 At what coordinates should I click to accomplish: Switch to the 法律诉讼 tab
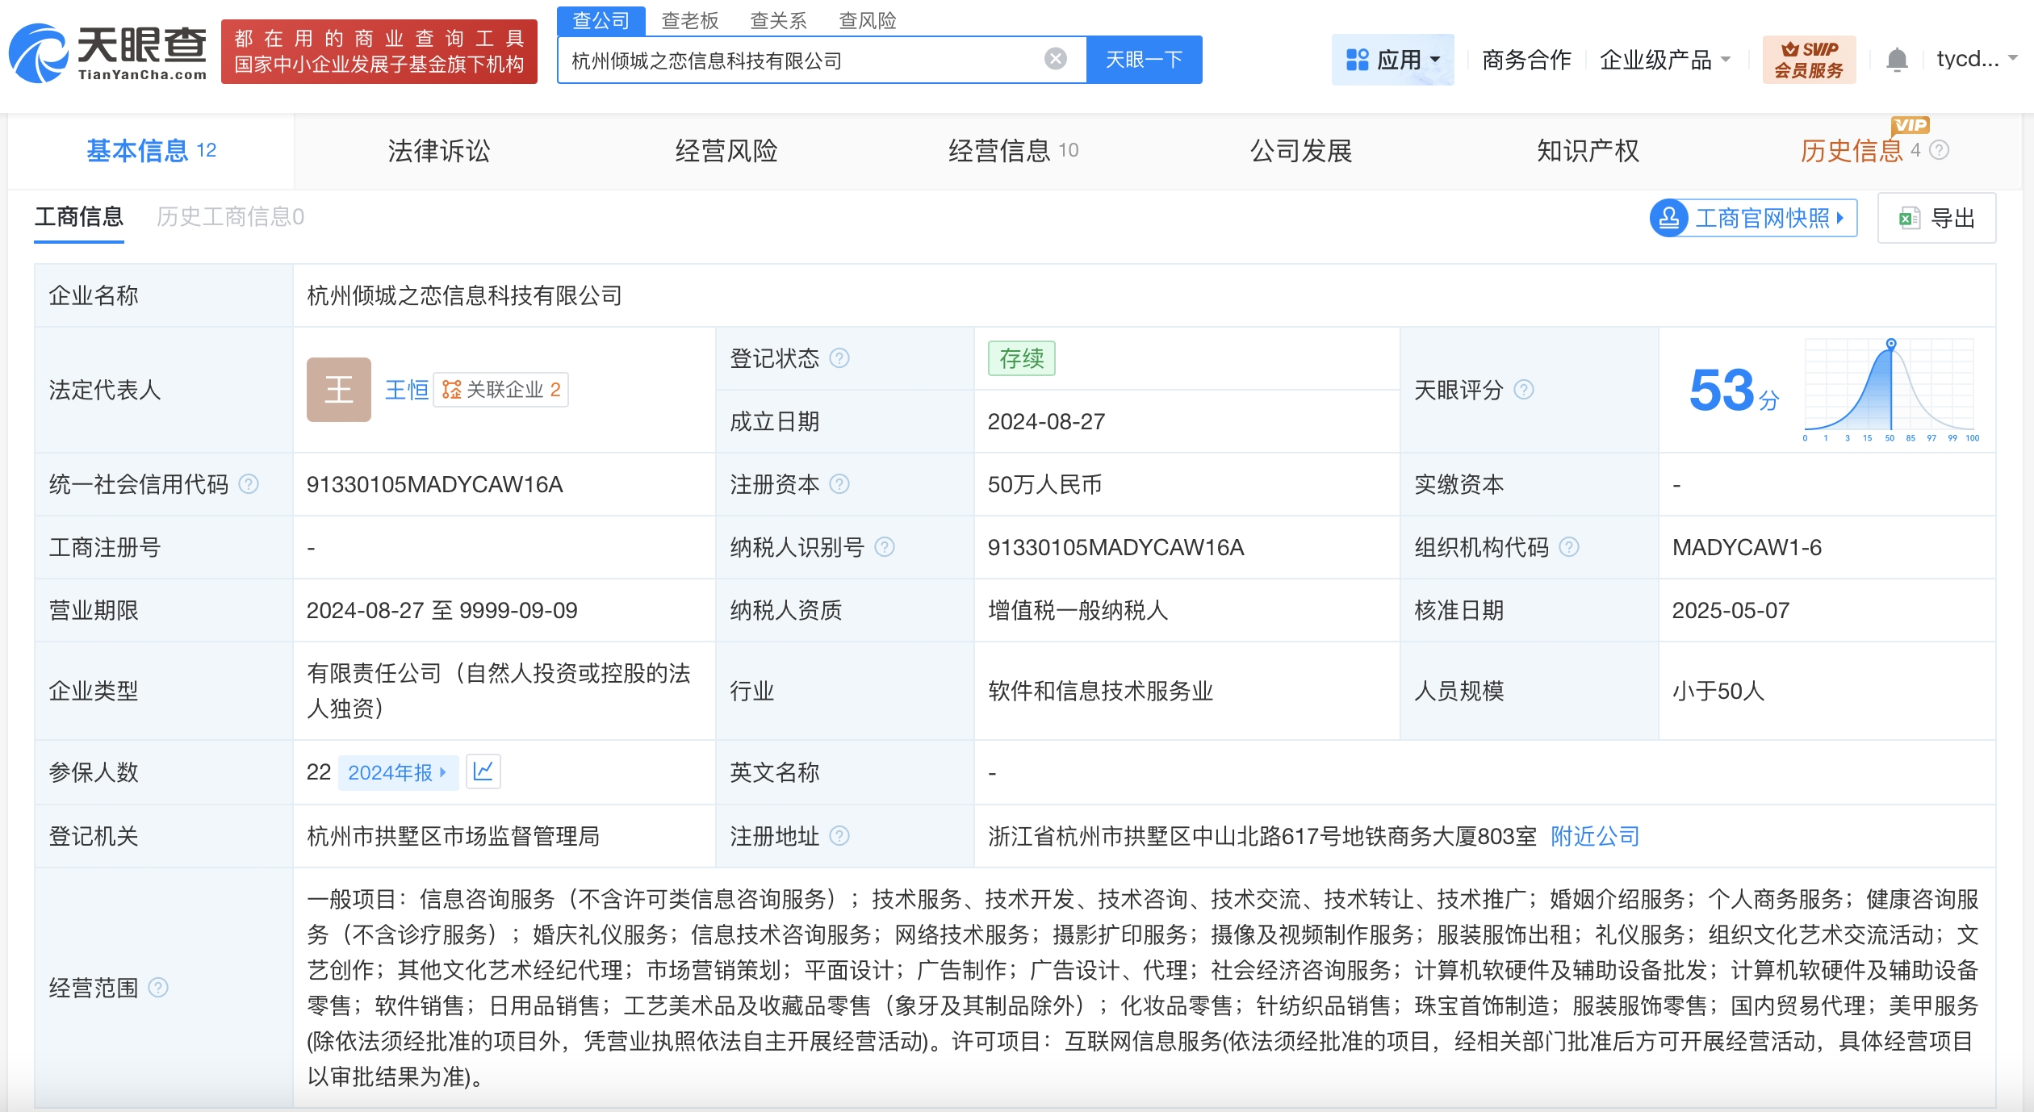(439, 150)
